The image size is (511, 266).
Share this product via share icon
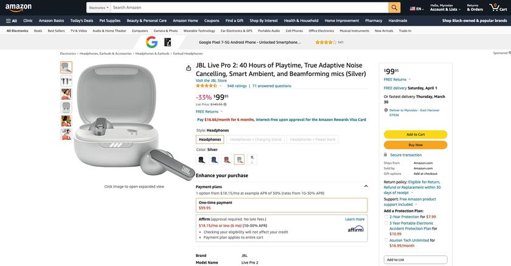point(189,68)
